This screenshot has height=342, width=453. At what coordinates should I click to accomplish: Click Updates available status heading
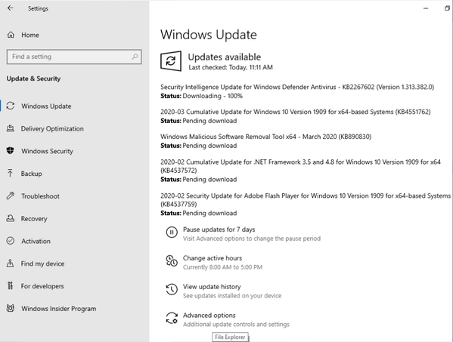(225, 57)
